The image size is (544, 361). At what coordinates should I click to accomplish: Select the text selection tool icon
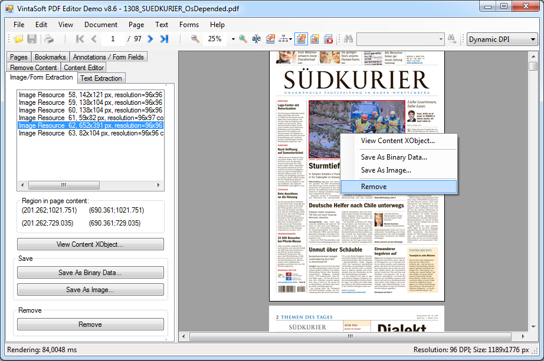point(257,39)
